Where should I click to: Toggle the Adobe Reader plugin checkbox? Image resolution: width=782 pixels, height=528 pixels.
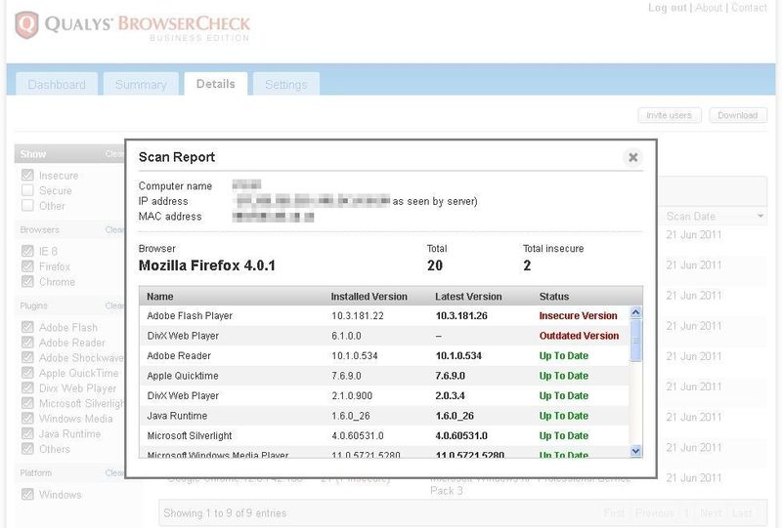click(x=28, y=343)
